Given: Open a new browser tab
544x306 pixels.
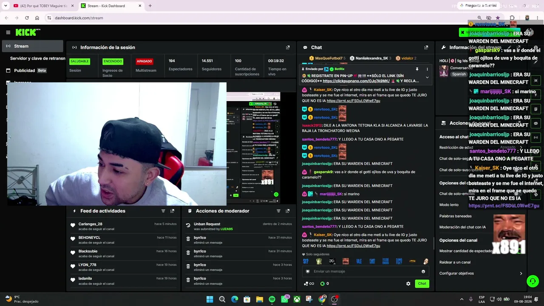Looking at the screenshot, I should tap(150, 6).
